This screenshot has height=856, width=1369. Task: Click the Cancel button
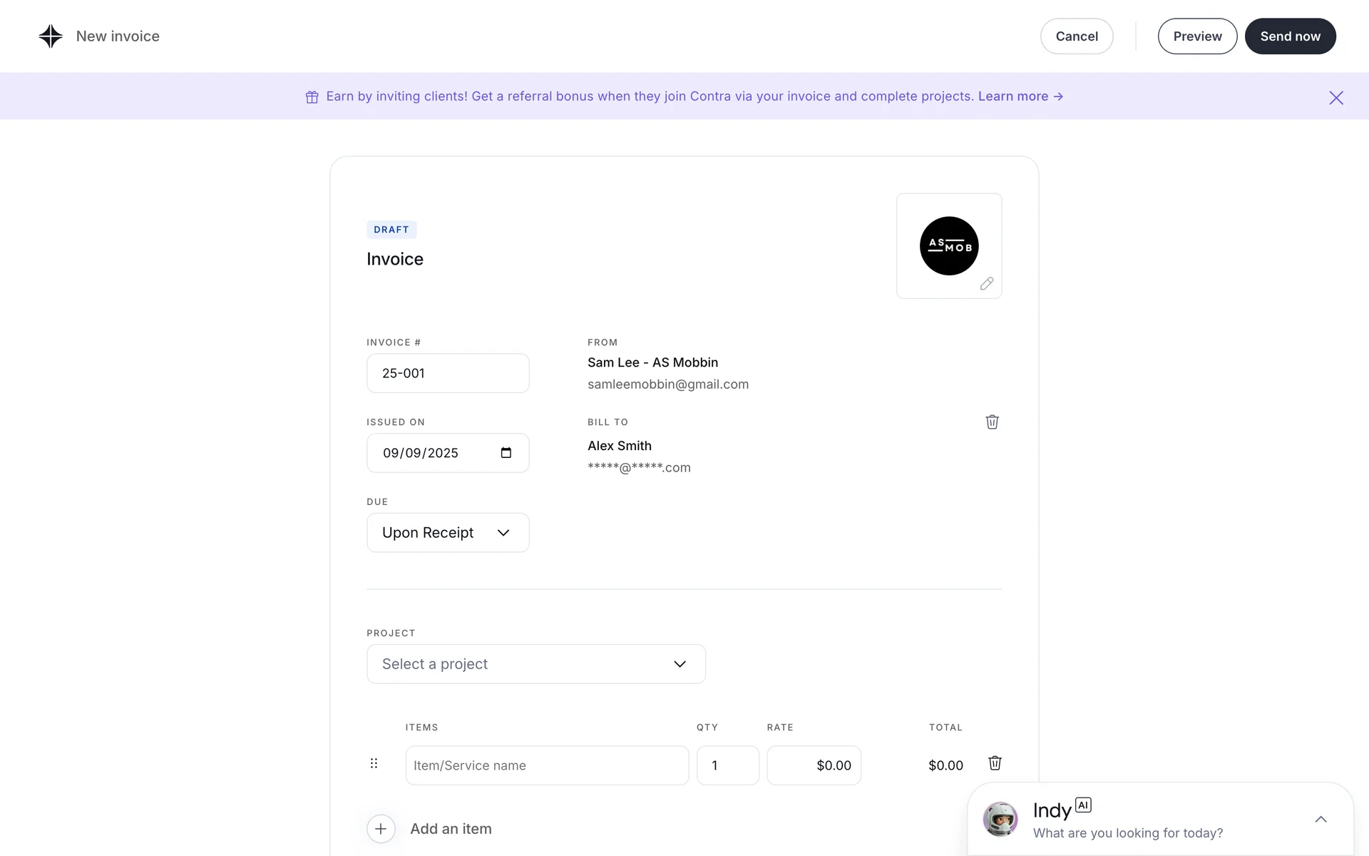point(1076,36)
